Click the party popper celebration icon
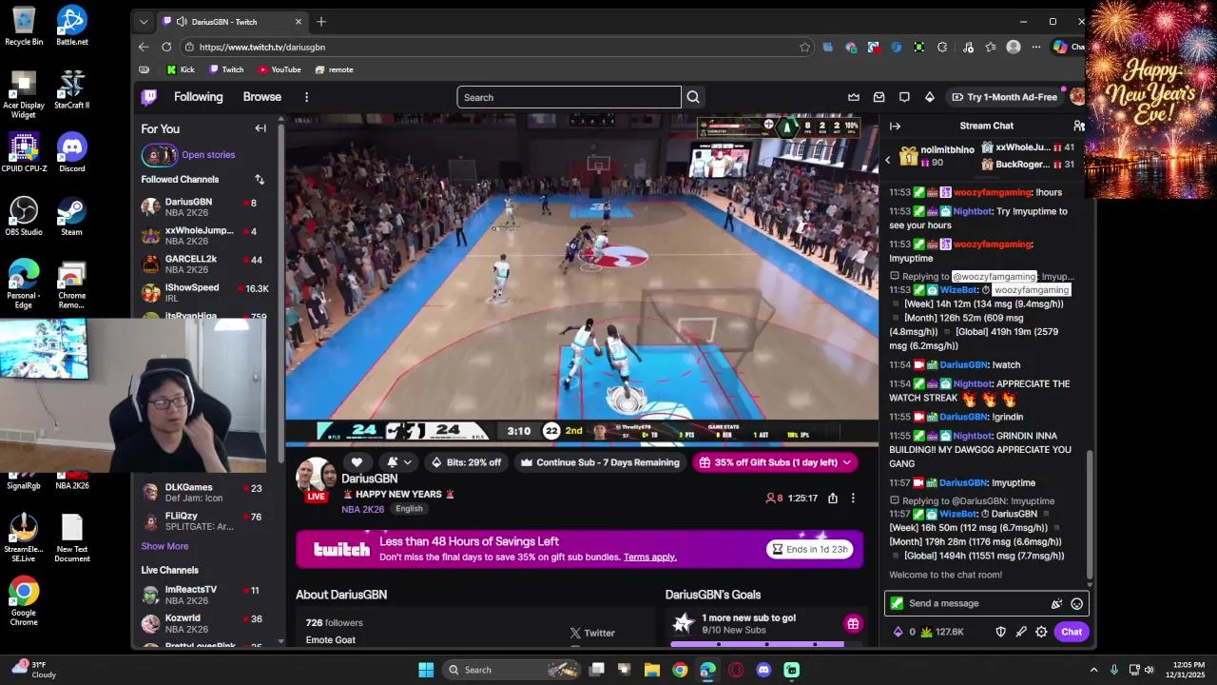Image resolution: width=1217 pixels, height=685 pixels. (1056, 603)
